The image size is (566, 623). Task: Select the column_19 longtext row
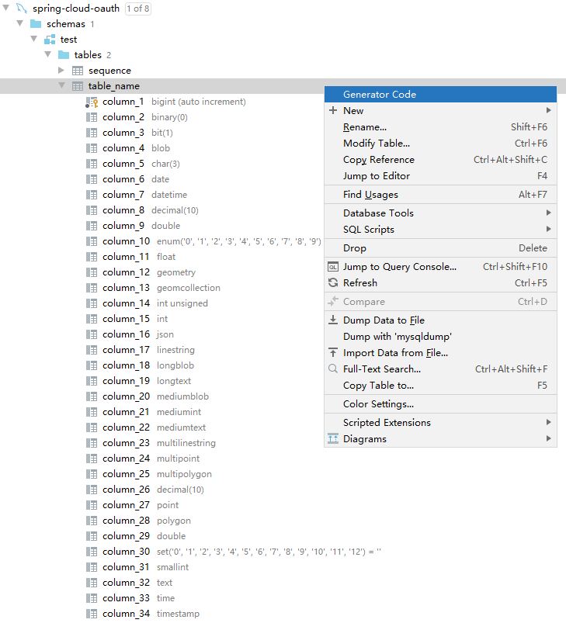coord(139,381)
